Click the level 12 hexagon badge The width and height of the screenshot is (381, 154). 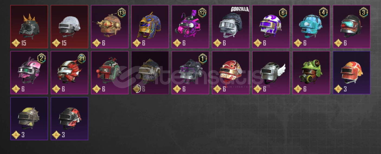202,12
